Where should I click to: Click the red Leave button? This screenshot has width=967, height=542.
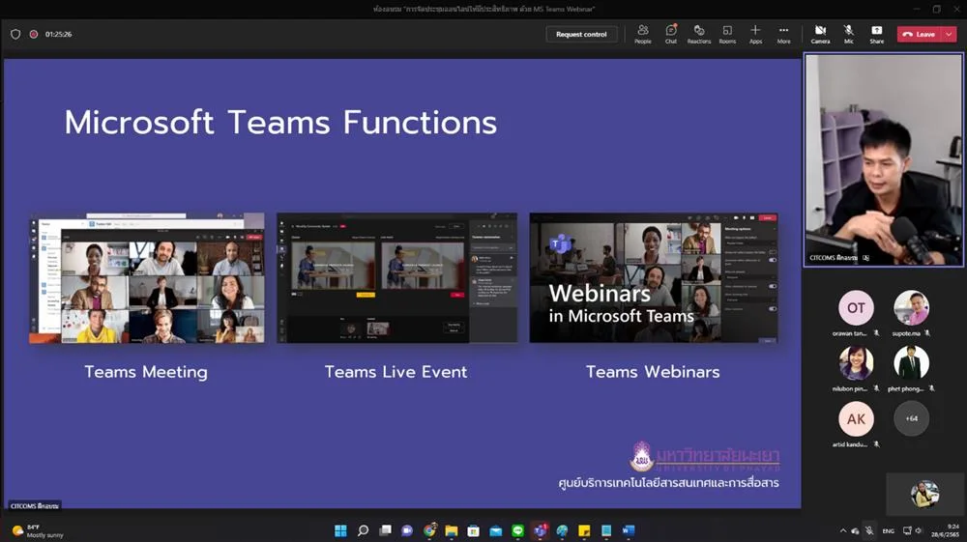point(919,35)
